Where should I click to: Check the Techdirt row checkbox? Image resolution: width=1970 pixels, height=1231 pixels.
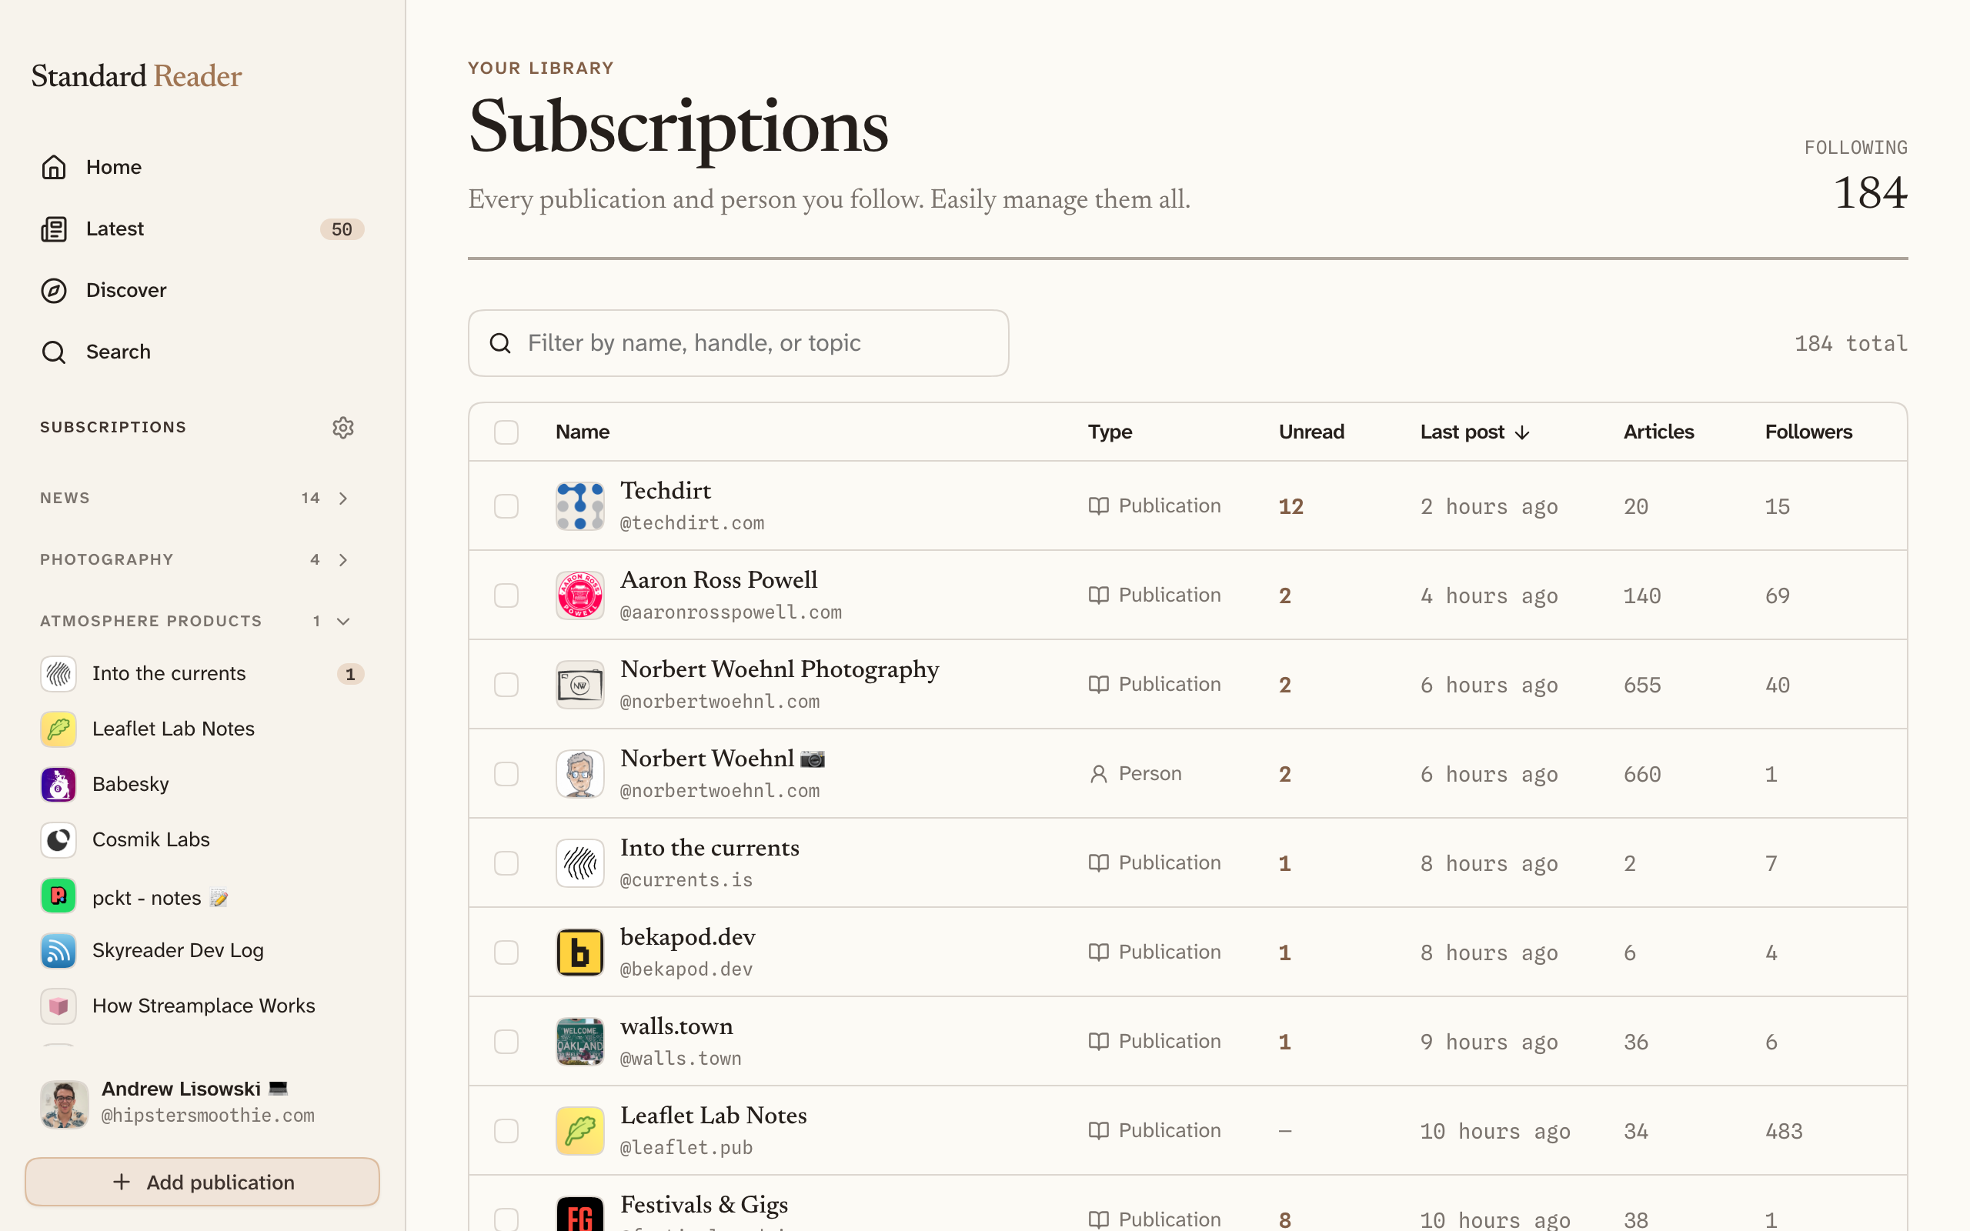click(506, 505)
